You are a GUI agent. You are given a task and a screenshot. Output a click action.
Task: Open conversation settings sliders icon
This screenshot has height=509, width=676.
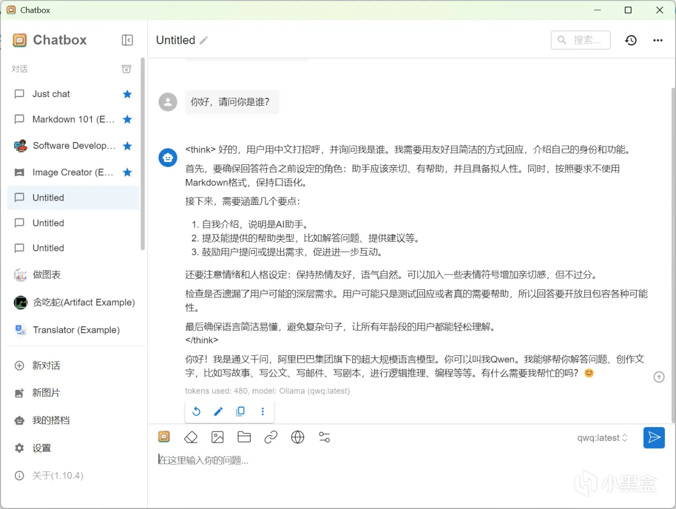(324, 437)
